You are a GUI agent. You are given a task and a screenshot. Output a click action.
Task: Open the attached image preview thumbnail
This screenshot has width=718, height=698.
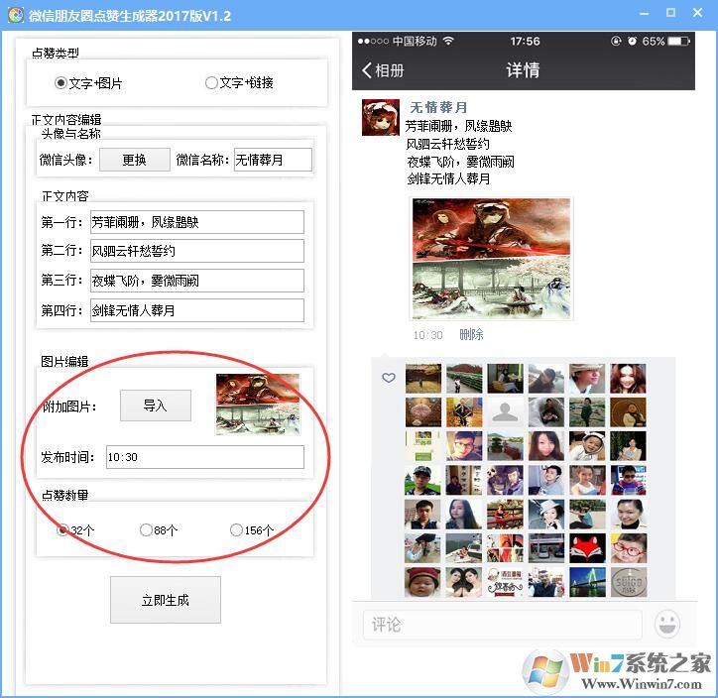(x=258, y=405)
